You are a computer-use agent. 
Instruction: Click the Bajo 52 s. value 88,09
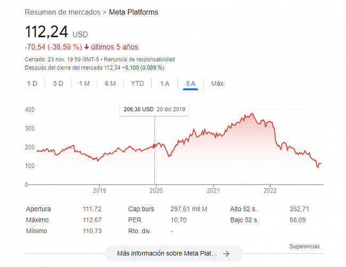[298, 220]
